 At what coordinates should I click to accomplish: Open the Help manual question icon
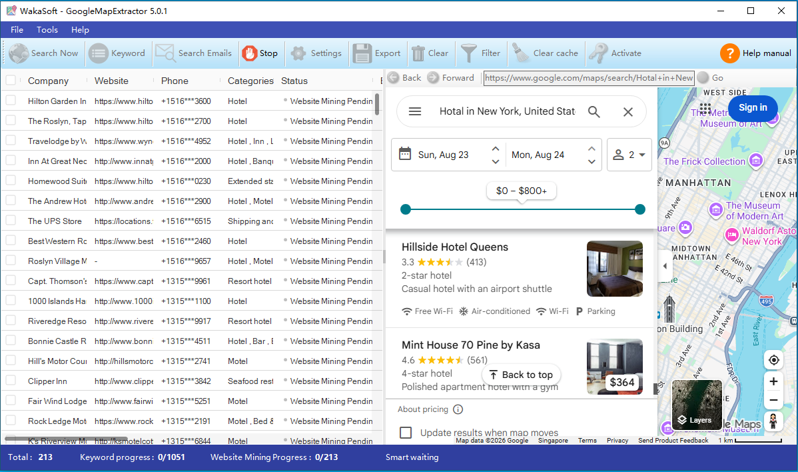[x=729, y=53]
